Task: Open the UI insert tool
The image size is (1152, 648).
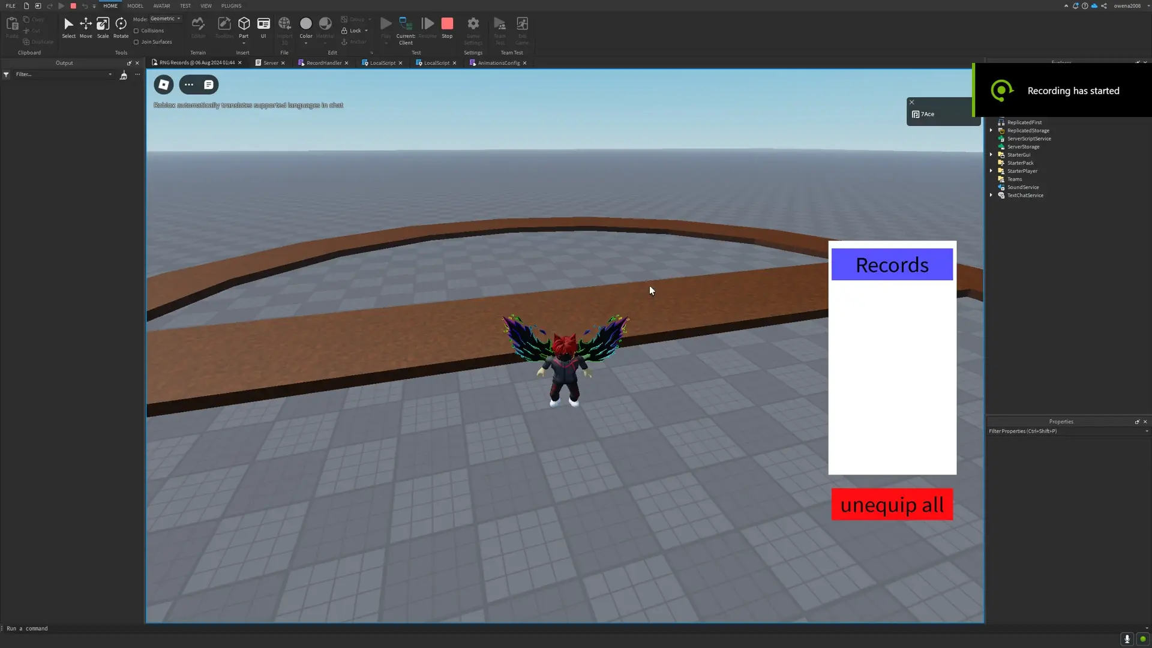Action: pos(263,25)
